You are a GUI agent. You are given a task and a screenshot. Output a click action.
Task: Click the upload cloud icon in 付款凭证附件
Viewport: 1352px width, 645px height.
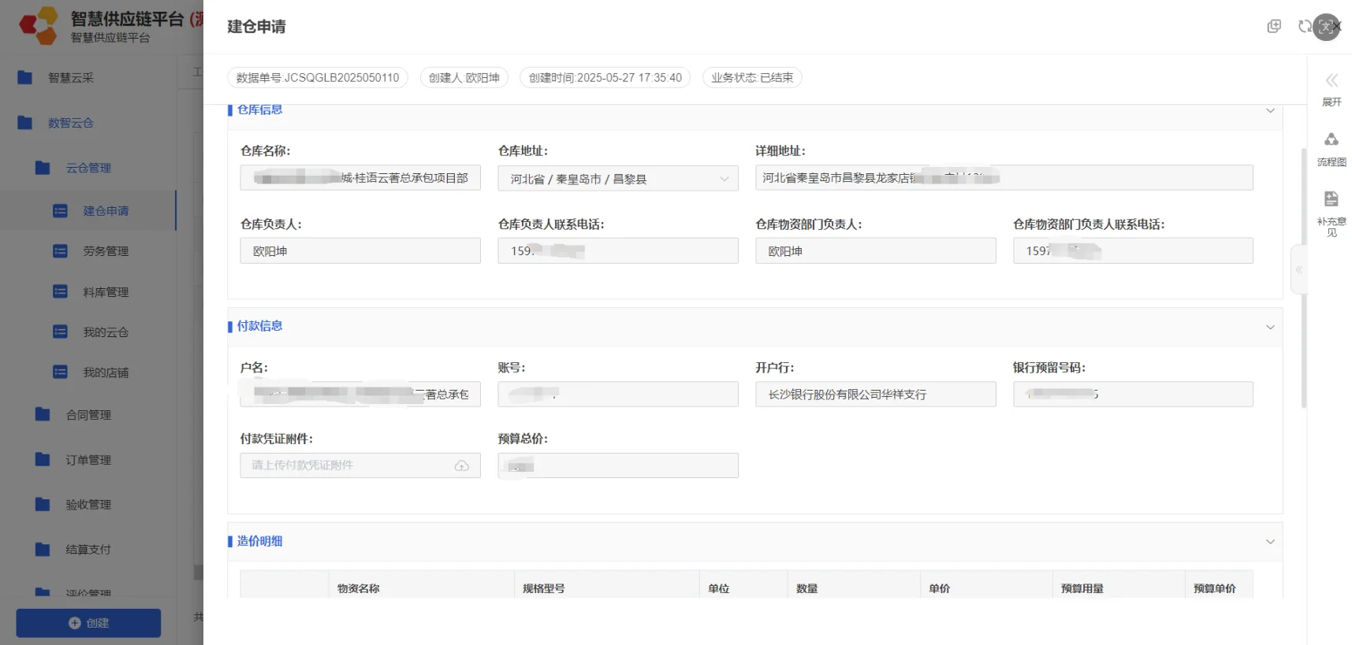click(x=462, y=466)
